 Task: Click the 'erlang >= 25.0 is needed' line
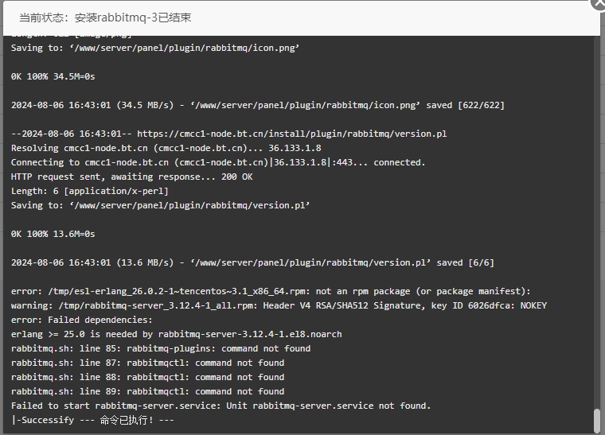coord(177,334)
